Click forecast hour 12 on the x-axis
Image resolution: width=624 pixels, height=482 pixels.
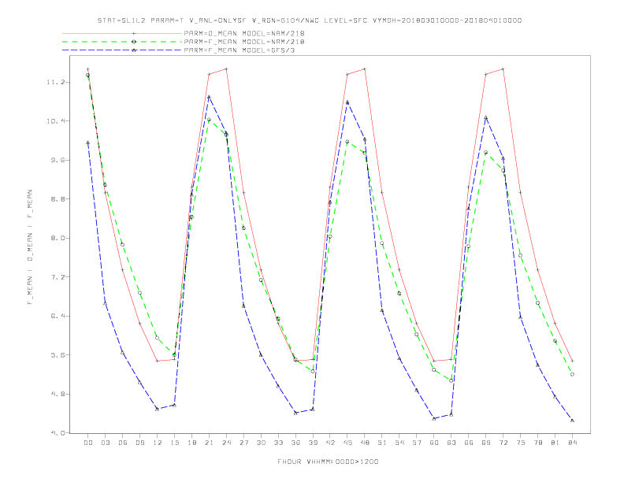158,443
